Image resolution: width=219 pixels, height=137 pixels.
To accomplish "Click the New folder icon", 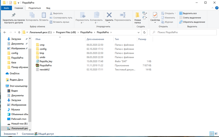I will pos(137,15).
